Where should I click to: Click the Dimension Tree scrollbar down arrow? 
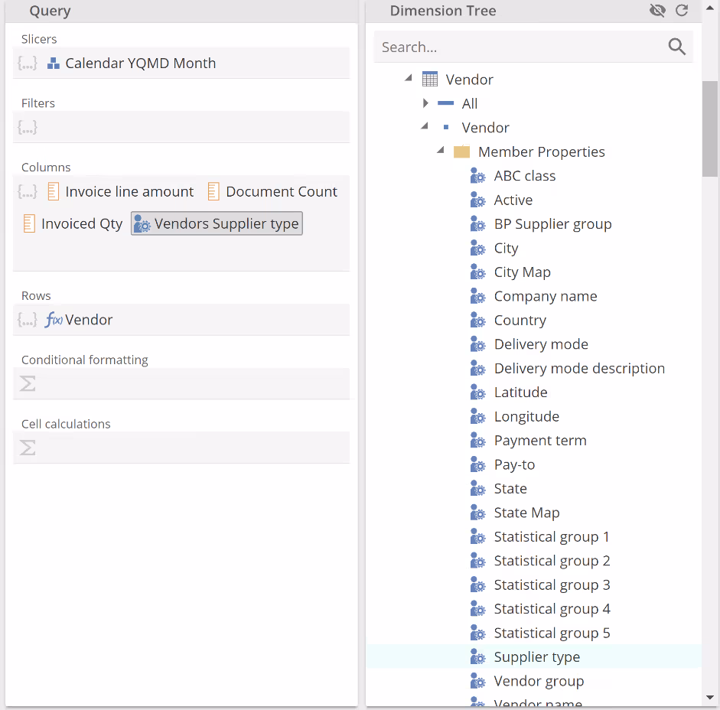[x=710, y=698]
